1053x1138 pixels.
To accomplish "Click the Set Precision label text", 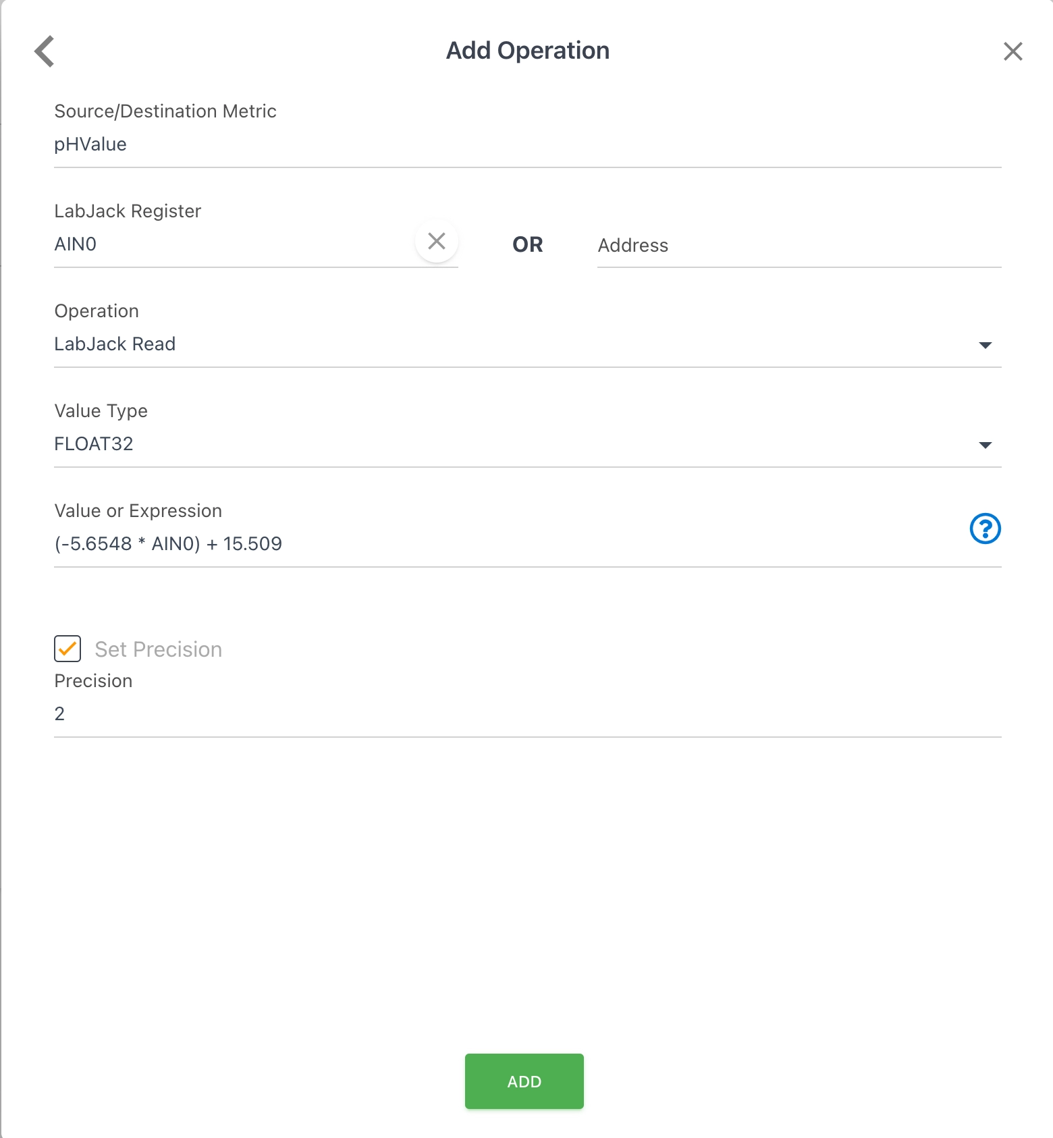I will coord(159,649).
